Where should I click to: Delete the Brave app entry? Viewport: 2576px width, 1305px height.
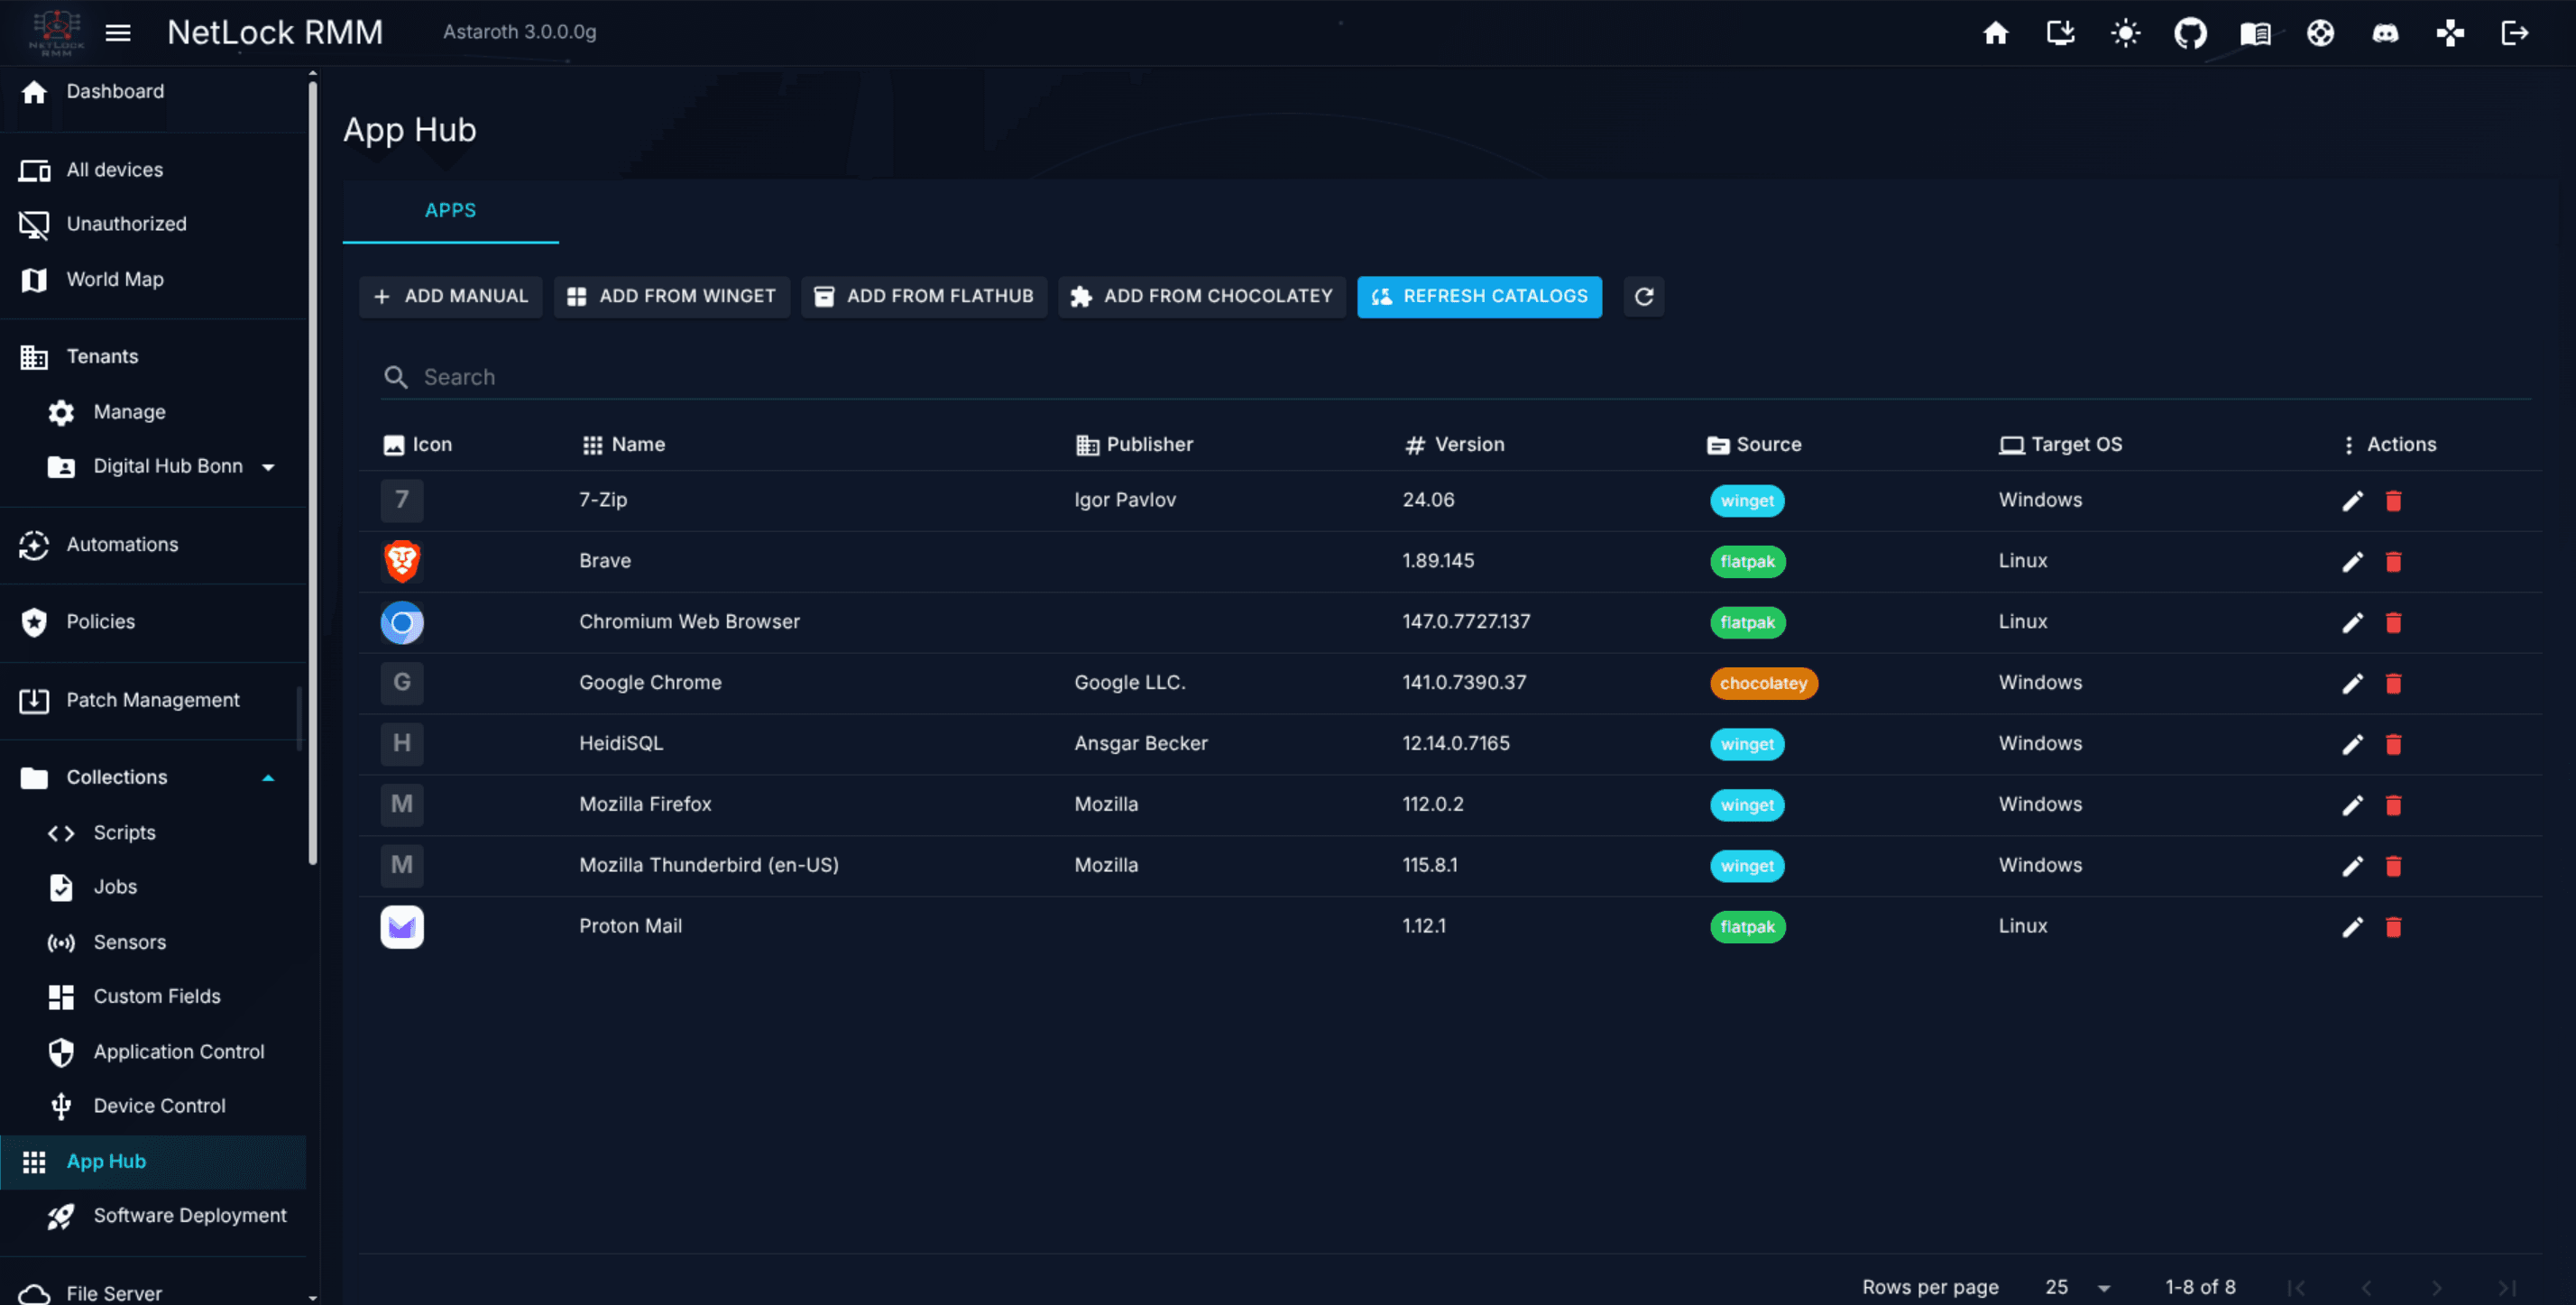pos(2393,561)
